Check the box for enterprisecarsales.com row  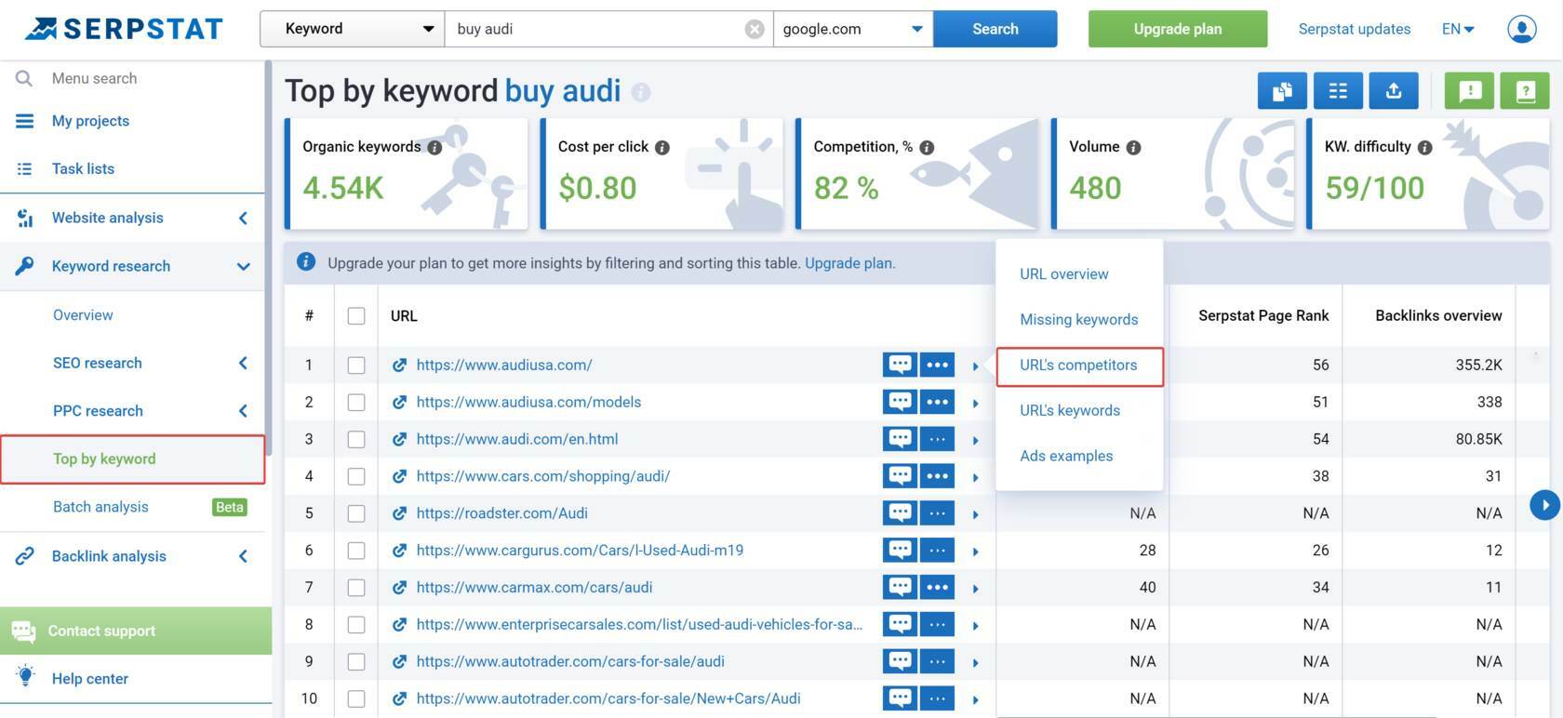point(356,625)
